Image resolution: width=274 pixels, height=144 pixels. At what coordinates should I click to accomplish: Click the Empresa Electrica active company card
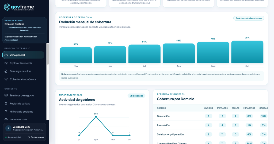[25, 30]
